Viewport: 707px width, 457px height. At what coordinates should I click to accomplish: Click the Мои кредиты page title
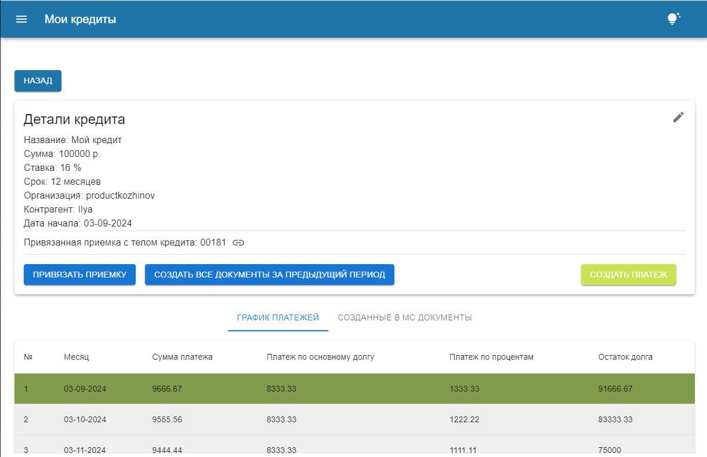point(80,19)
